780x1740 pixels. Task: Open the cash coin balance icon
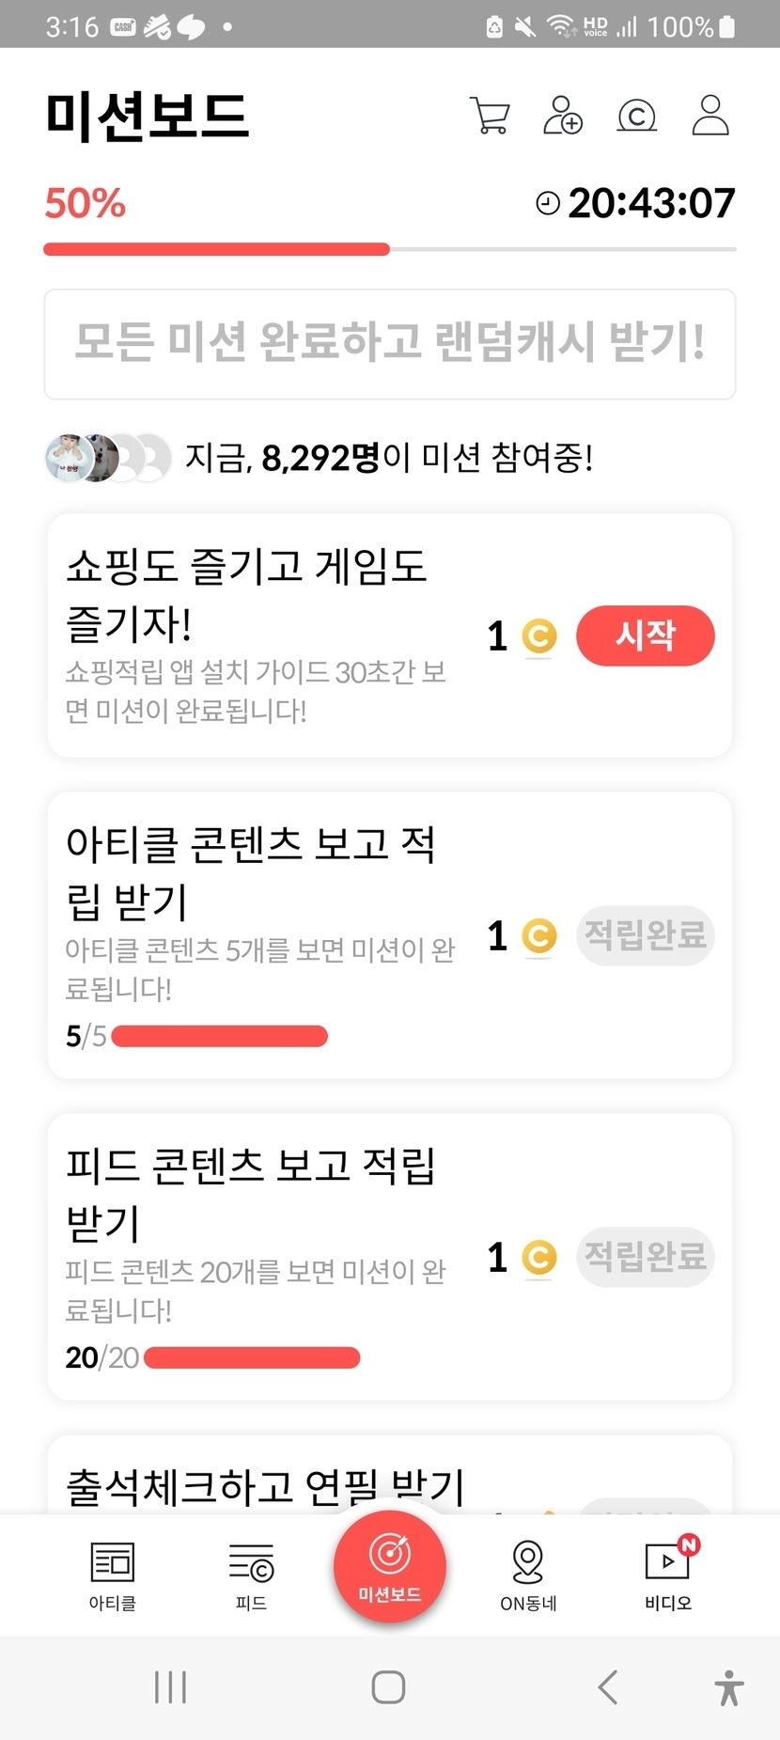click(x=636, y=117)
